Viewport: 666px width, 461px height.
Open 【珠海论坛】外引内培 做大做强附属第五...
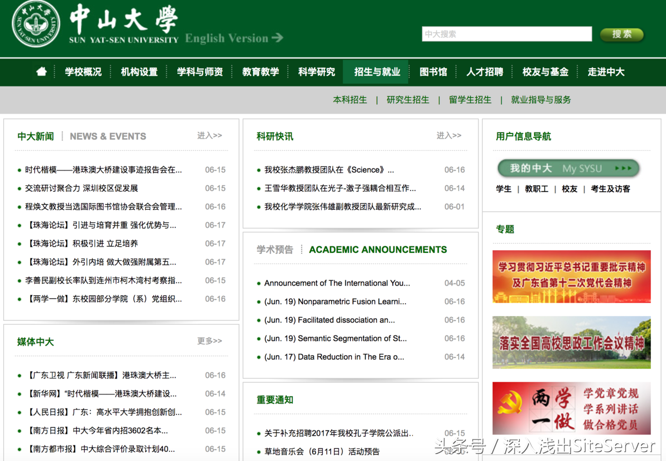(x=100, y=262)
